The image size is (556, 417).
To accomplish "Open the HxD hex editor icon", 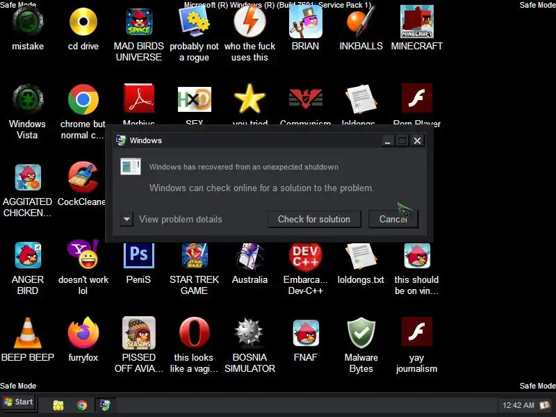I will pyautogui.click(x=195, y=99).
